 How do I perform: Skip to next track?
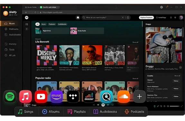(x=108, y=105)
